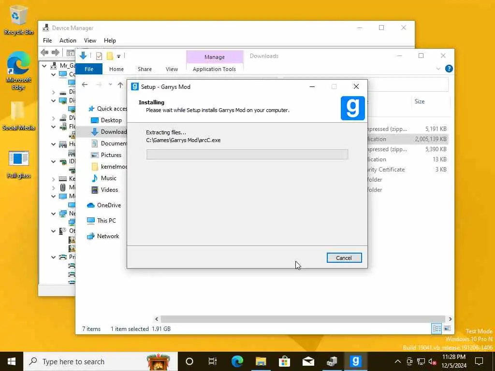Open the Recycle Bin desktop icon
This screenshot has width=495, height=371.
[18, 19]
